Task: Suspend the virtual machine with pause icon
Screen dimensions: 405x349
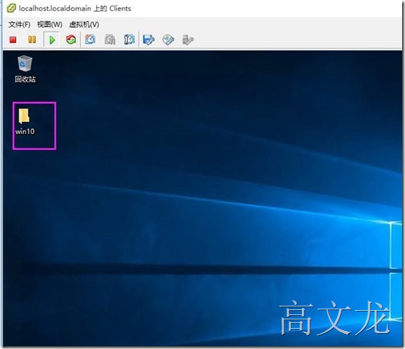Action: pos(32,40)
